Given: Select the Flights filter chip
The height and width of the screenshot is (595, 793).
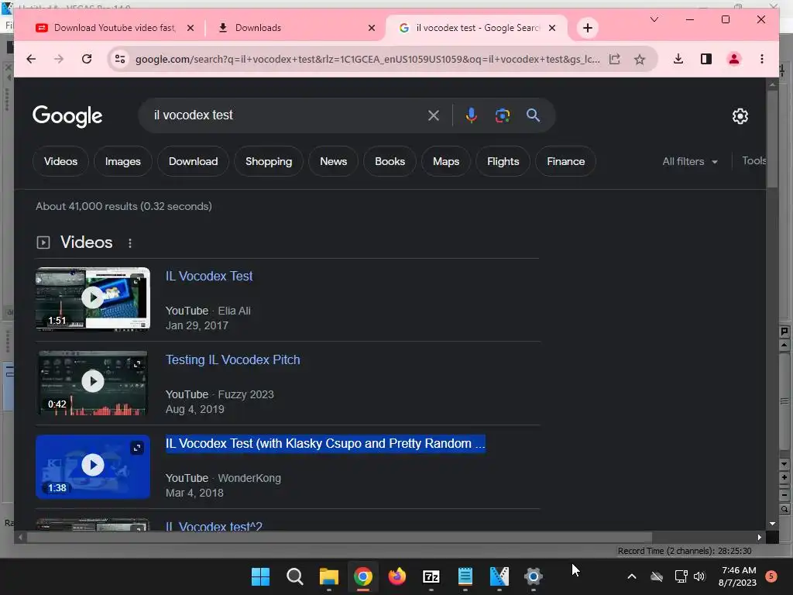Looking at the screenshot, I should (x=503, y=161).
